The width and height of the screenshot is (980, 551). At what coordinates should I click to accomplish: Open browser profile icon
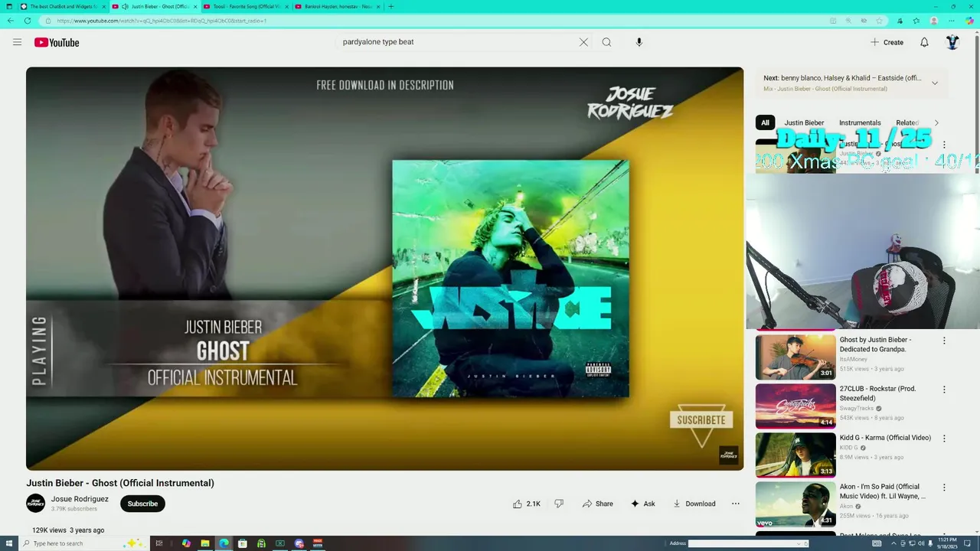pyautogui.click(x=934, y=21)
